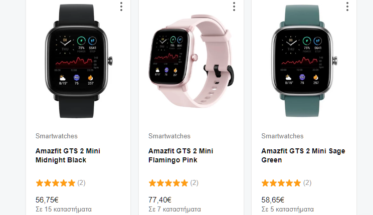The width and height of the screenshot is (373, 215).
Task: Click Smartwatches category above Flamingo Pink
Action: (x=169, y=136)
